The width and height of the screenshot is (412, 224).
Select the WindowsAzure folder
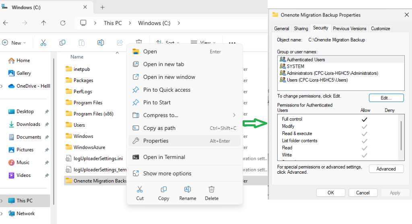(85, 147)
